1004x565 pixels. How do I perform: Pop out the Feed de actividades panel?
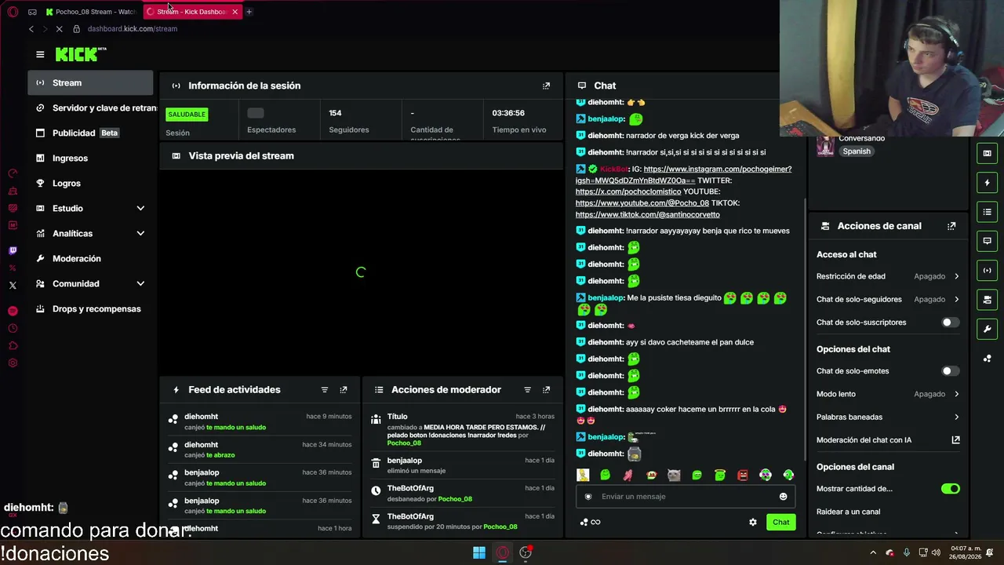[344, 389]
